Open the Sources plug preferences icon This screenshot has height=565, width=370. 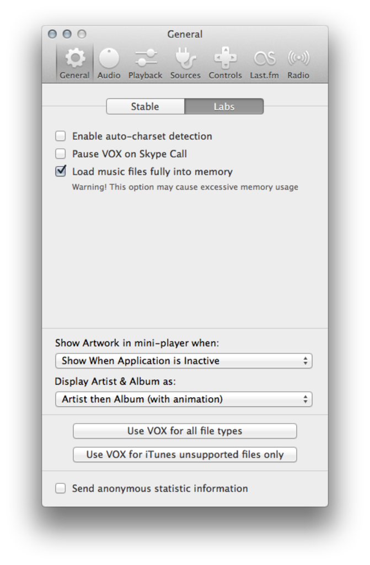185,58
